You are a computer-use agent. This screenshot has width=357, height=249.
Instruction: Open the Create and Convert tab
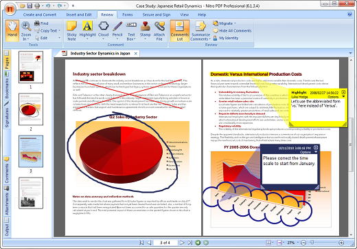click(x=40, y=14)
